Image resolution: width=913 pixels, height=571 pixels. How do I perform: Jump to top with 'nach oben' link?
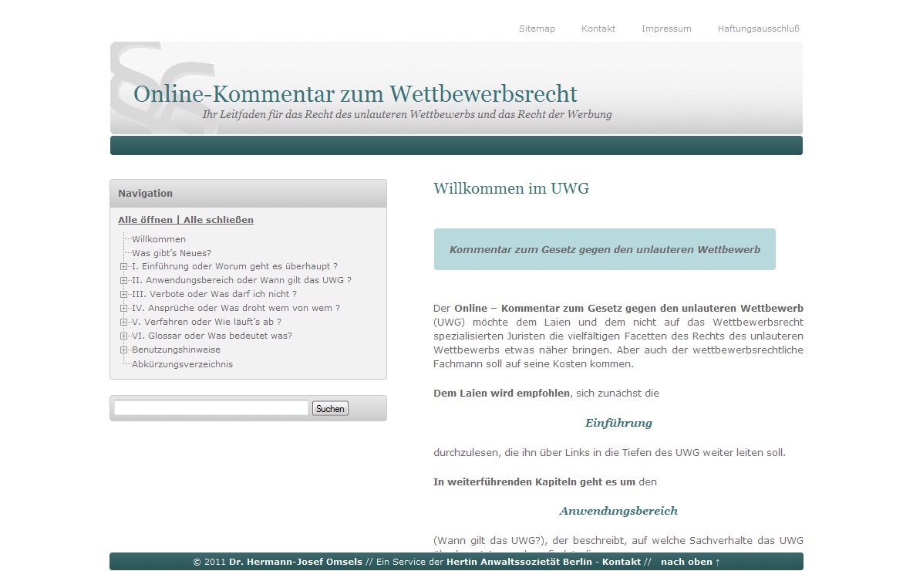coord(690,562)
